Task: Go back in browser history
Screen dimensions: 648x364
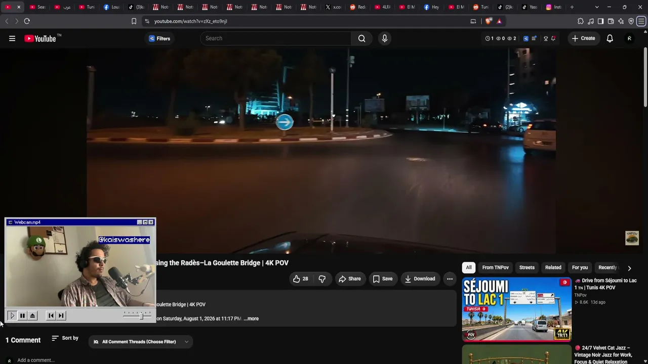Action: tap(7, 21)
